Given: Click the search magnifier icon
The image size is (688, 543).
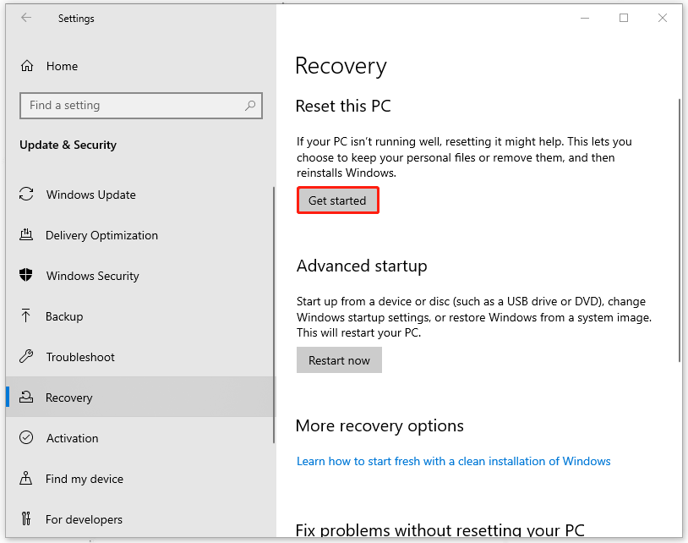Looking at the screenshot, I should pos(250,106).
